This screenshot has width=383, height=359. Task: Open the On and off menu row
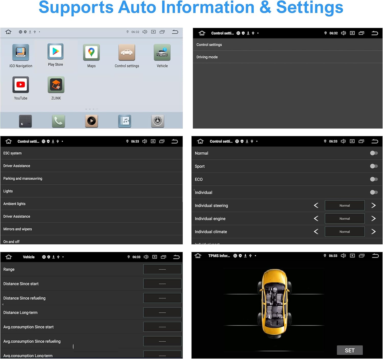(91, 240)
